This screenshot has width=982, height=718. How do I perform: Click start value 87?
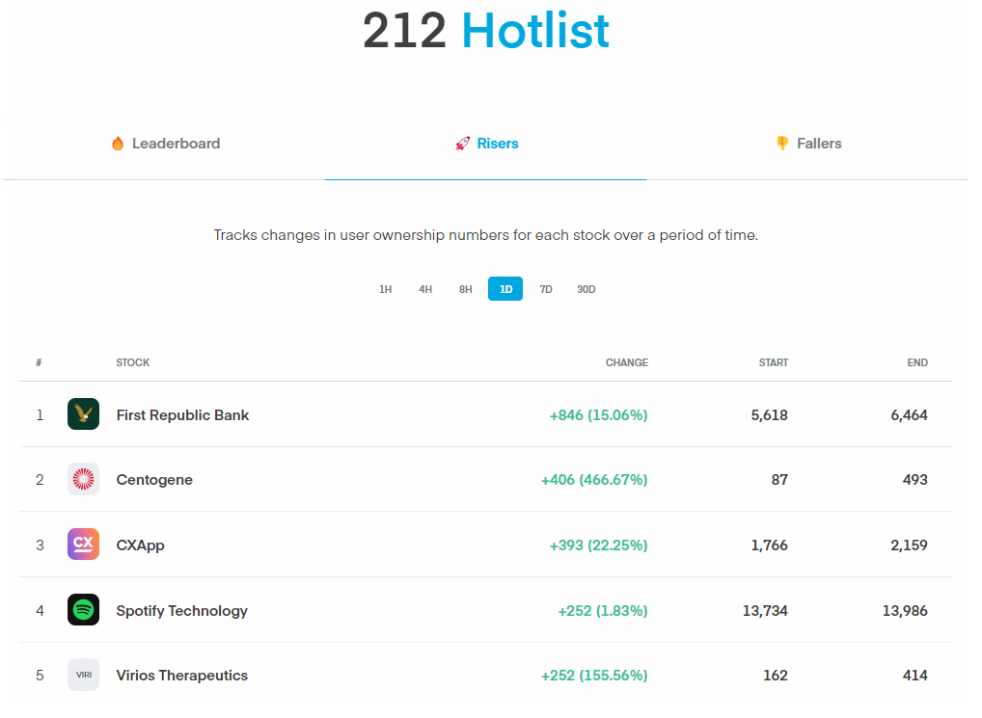pos(779,480)
